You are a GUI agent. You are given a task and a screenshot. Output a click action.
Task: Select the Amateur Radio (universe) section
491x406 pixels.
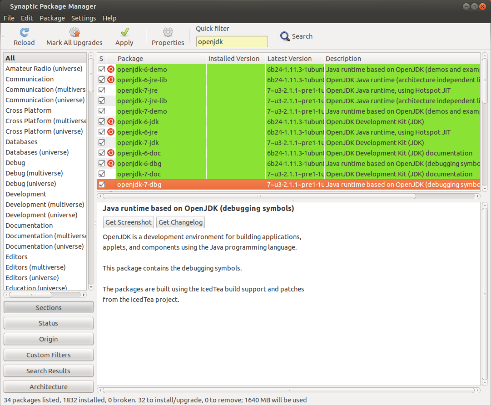tap(45, 69)
